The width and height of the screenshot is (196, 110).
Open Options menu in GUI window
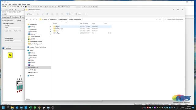click(14, 4)
